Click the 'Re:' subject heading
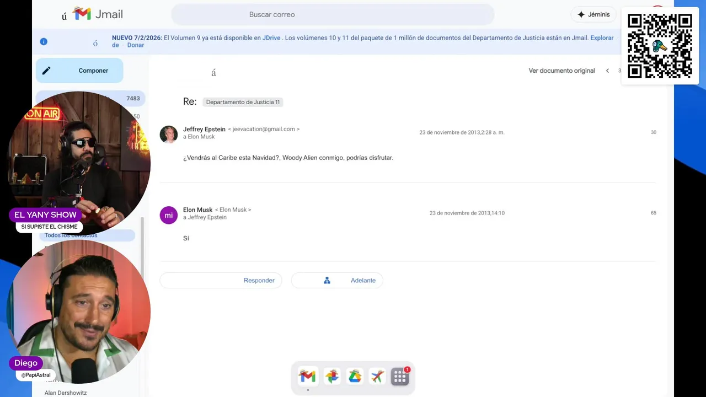 tap(190, 101)
